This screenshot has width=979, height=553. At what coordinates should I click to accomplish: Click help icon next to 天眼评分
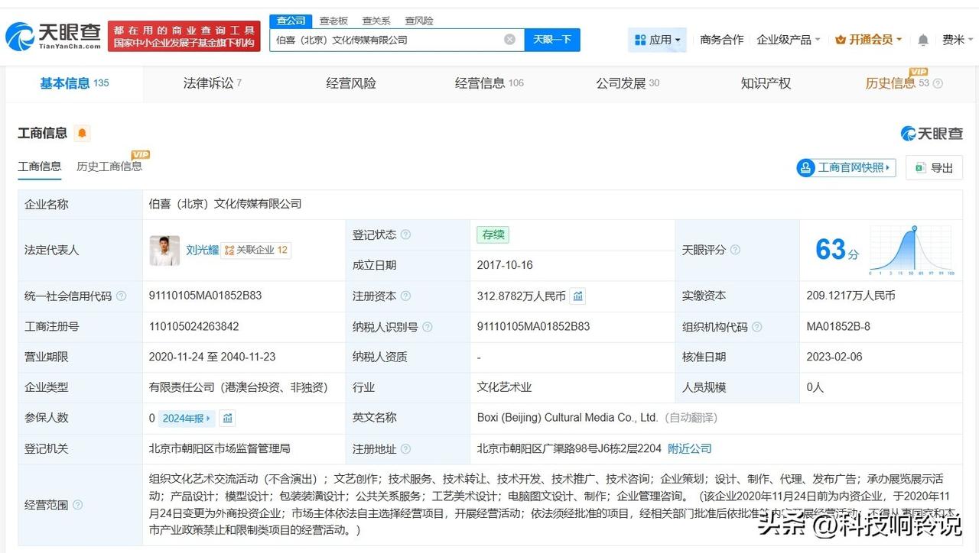point(735,250)
